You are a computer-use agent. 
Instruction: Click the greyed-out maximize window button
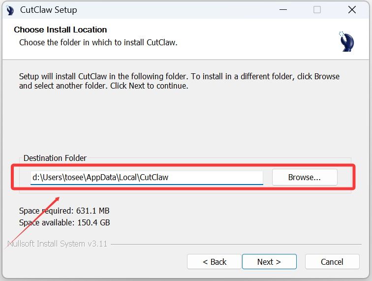pyautogui.click(x=317, y=10)
